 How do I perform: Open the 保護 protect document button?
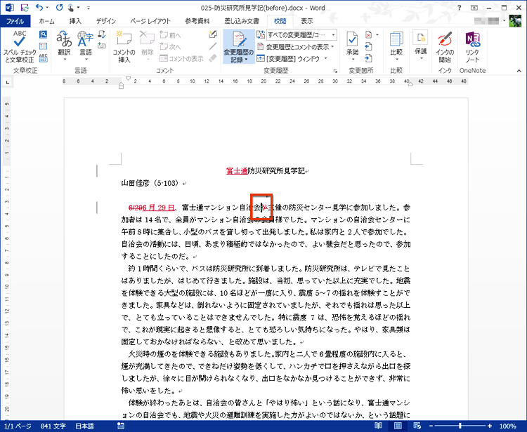(420, 46)
